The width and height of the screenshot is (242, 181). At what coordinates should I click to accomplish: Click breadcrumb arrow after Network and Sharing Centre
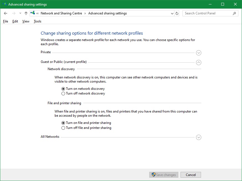click(85, 13)
